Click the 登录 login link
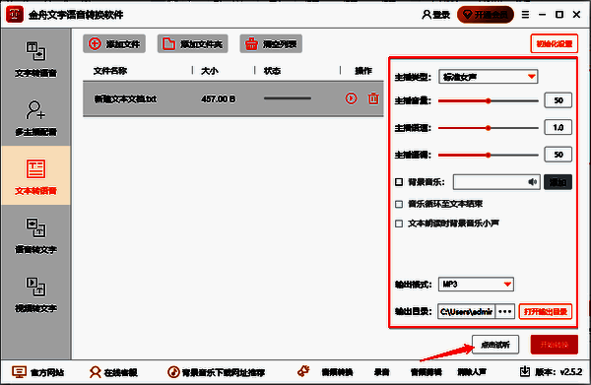 pyautogui.click(x=435, y=15)
